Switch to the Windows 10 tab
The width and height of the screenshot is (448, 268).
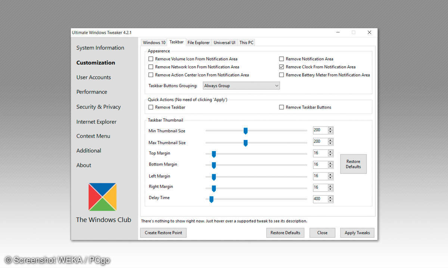point(154,42)
